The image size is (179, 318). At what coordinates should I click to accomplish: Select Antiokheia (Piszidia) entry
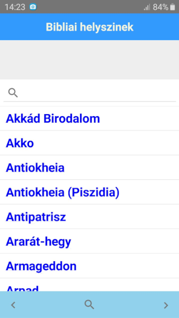click(89, 192)
